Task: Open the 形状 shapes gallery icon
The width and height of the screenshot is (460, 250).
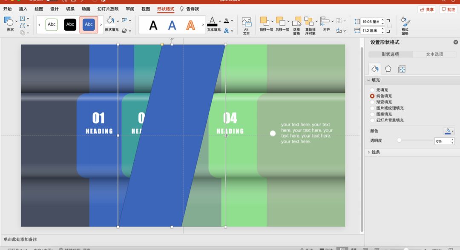Action: pyautogui.click(x=9, y=21)
